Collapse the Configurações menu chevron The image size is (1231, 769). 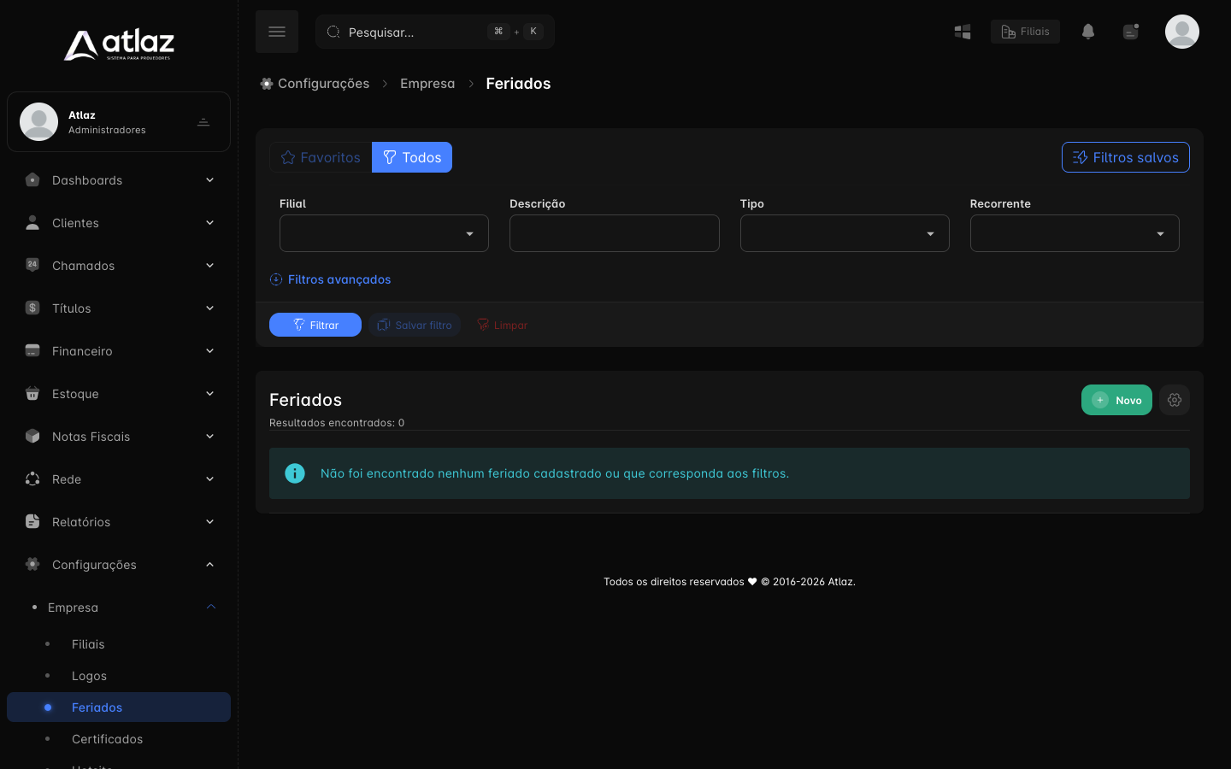coord(209,565)
